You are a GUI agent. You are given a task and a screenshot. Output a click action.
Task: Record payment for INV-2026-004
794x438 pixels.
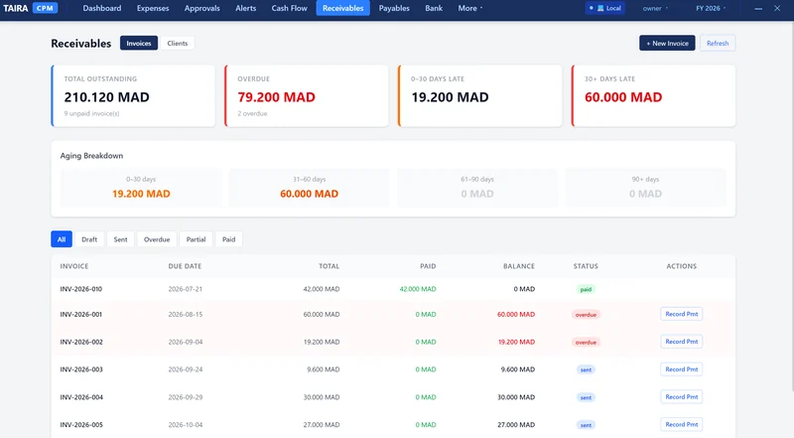(681, 397)
